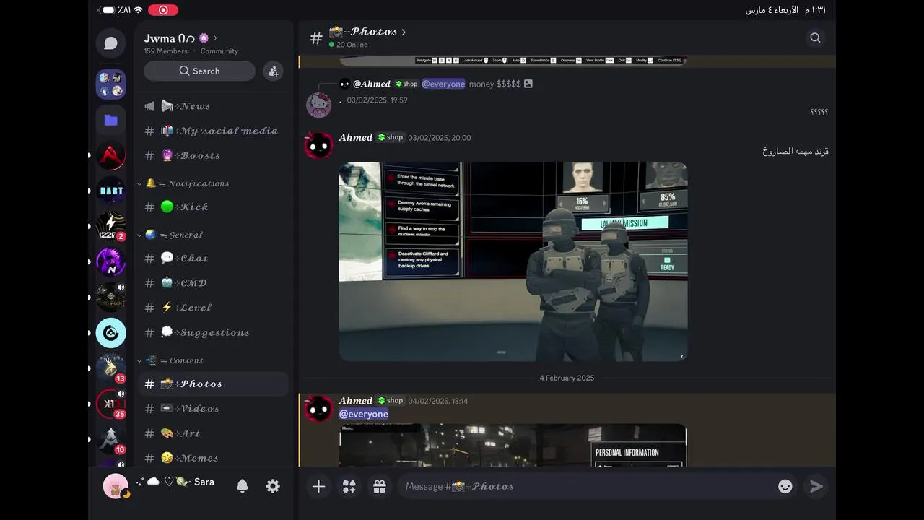Open the Level channel
Screen dimensions: 924x520
[x=214, y=308]
